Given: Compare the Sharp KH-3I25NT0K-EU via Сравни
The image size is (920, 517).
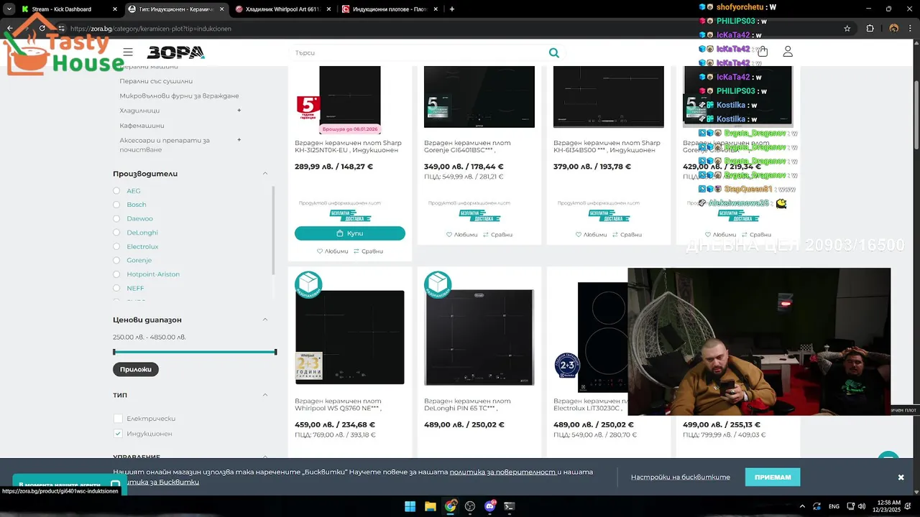Looking at the screenshot, I should [368, 251].
